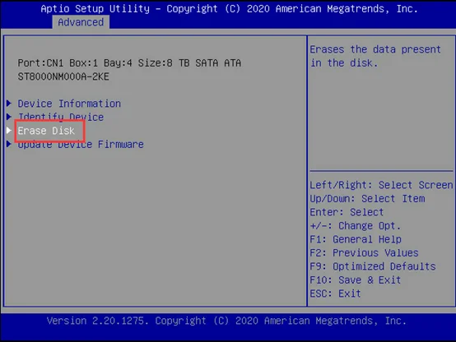Click the triangle next to Identify Device
Image resolution: width=456 pixels, height=342 pixels.
(x=9, y=117)
